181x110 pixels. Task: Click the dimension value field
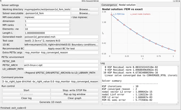(47, 21)
